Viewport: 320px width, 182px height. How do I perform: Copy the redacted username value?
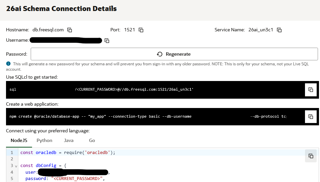pyautogui.click(x=107, y=41)
